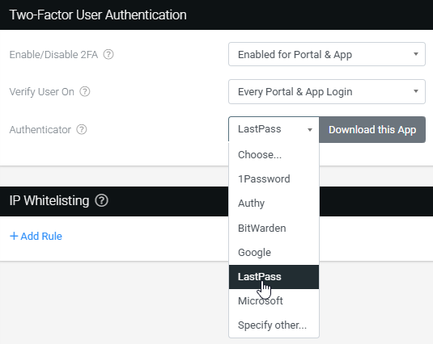Screen dimensions: 433x344
Task: Click the plus icon of Add Rule
Action: click(14, 236)
